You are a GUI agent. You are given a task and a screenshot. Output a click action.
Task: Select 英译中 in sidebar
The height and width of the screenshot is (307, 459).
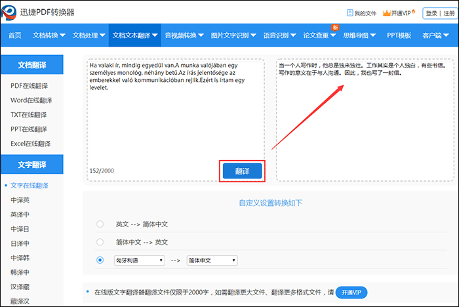pyautogui.click(x=20, y=215)
